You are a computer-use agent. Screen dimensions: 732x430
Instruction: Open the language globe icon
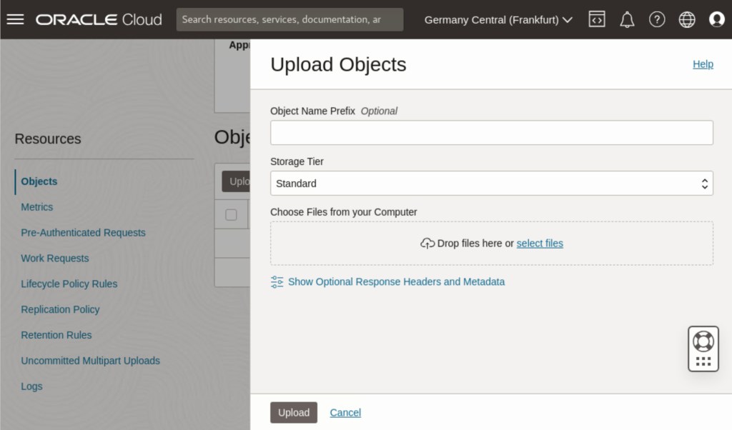click(687, 19)
